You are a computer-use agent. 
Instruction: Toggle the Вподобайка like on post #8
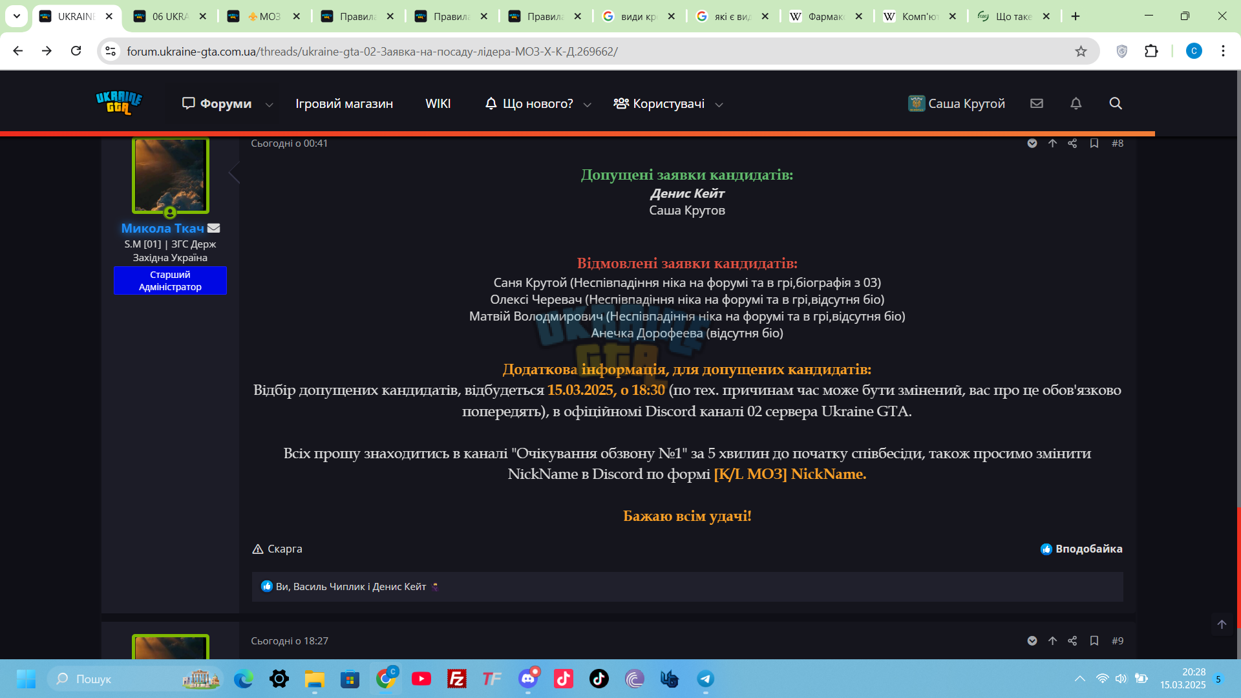click(1081, 549)
